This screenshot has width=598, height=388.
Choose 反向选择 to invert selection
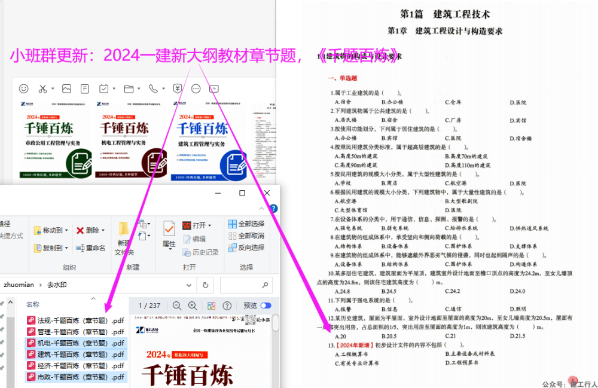tap(246, 248)
